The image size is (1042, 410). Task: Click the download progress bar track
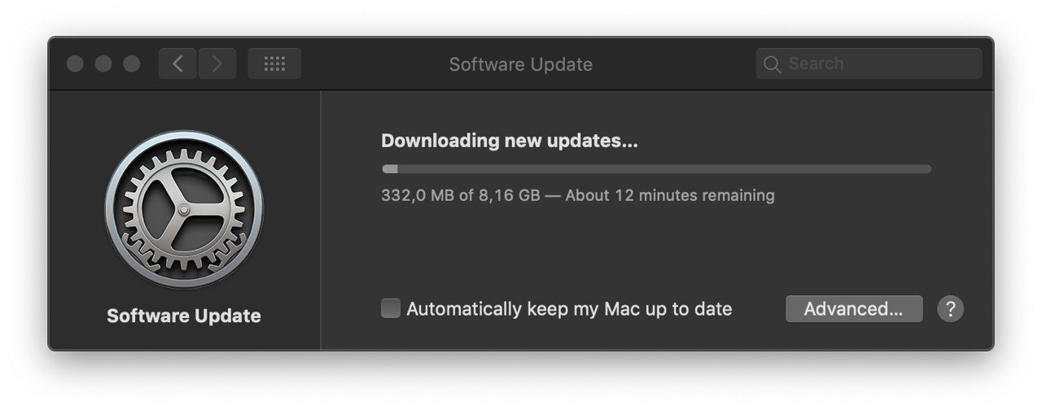pos(656,169)
